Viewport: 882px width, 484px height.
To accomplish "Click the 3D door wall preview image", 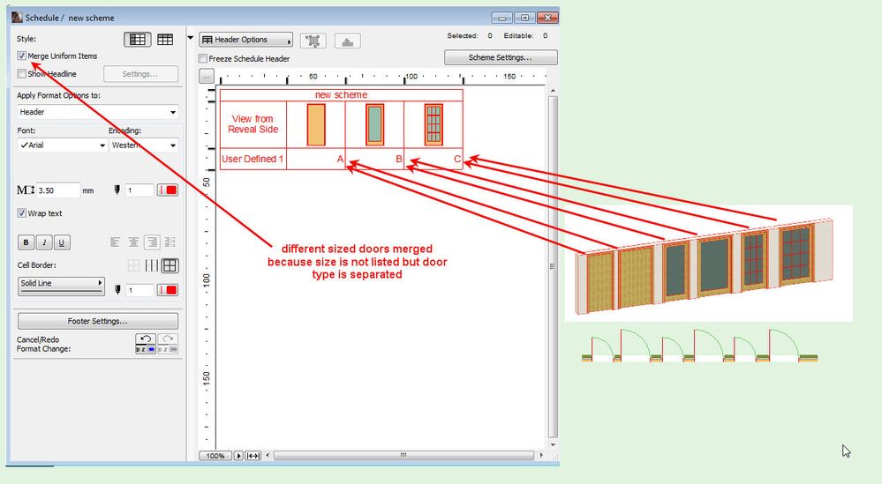I will coord(708,264).
